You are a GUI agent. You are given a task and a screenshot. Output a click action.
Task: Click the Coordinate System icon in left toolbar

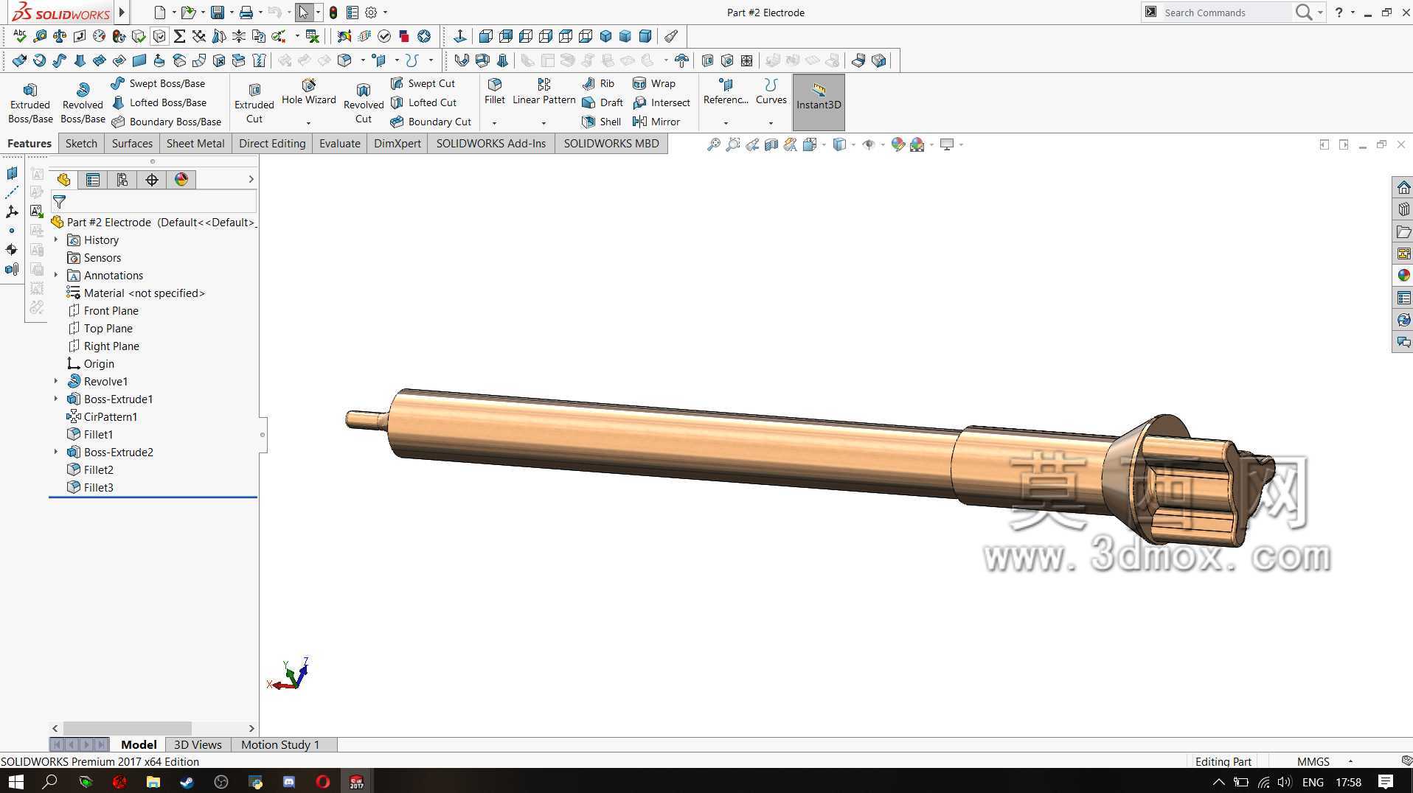pos(12,212)
